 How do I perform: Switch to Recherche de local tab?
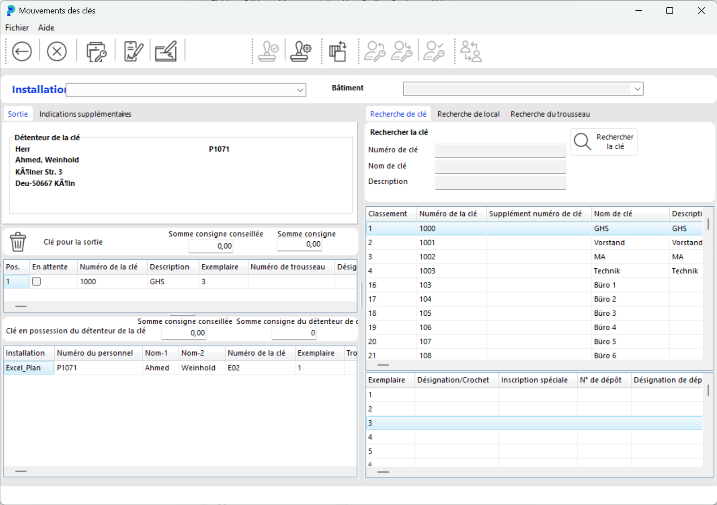coord(468,114)
